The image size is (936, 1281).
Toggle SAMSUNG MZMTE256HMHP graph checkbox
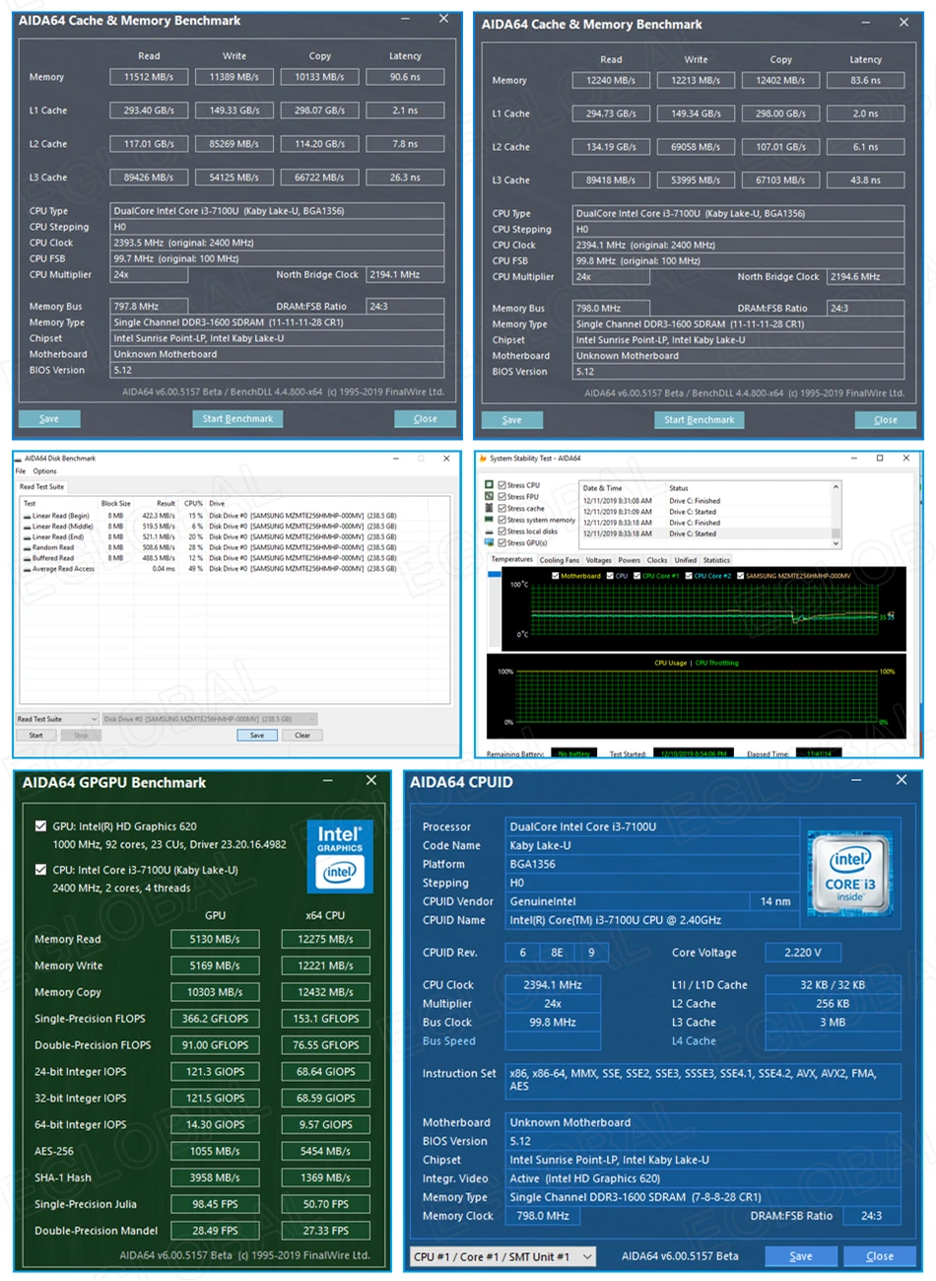(740, 575)
